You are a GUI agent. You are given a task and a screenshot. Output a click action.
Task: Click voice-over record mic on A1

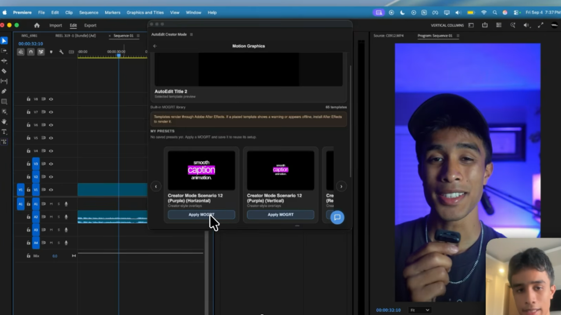(x=66, y=204)
